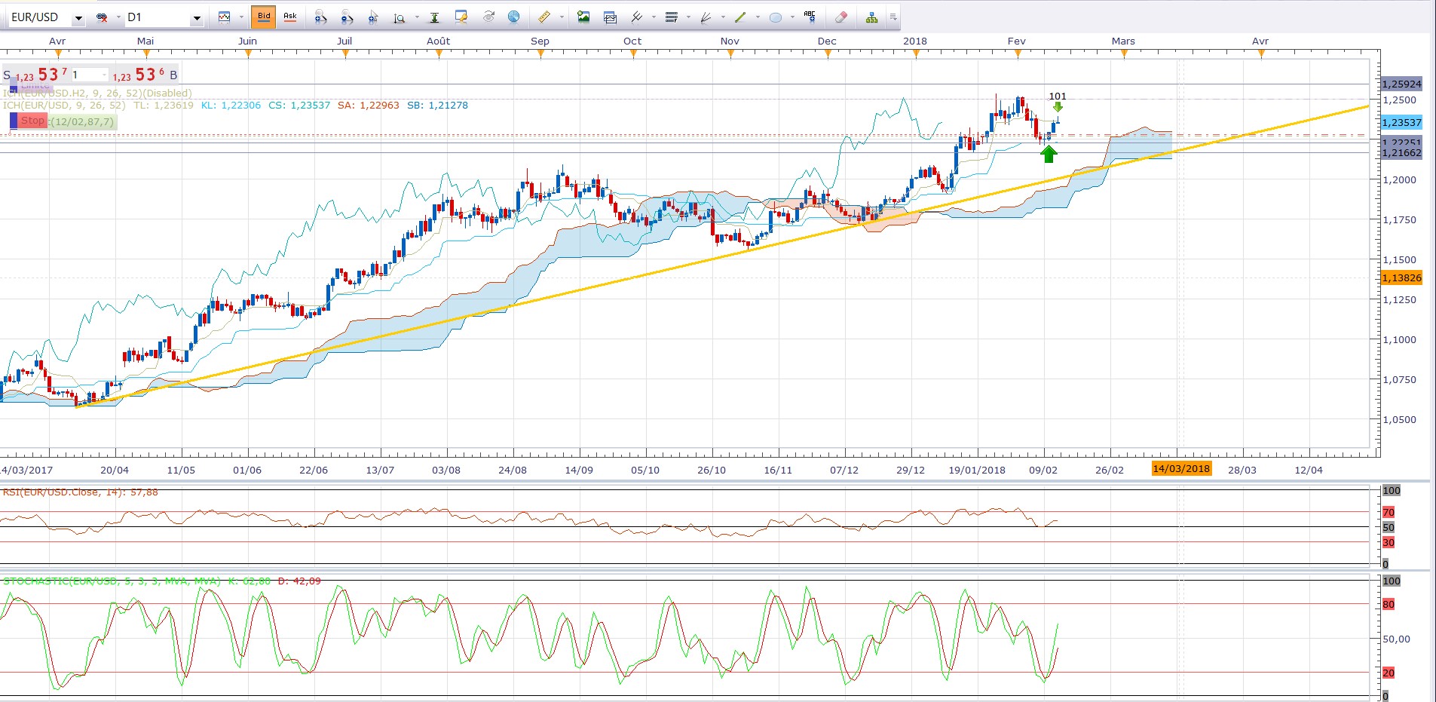Click the SB: 1,21278 value
Image resolution: width=1436 pixels, height=702 pixels.
(437, 106)
